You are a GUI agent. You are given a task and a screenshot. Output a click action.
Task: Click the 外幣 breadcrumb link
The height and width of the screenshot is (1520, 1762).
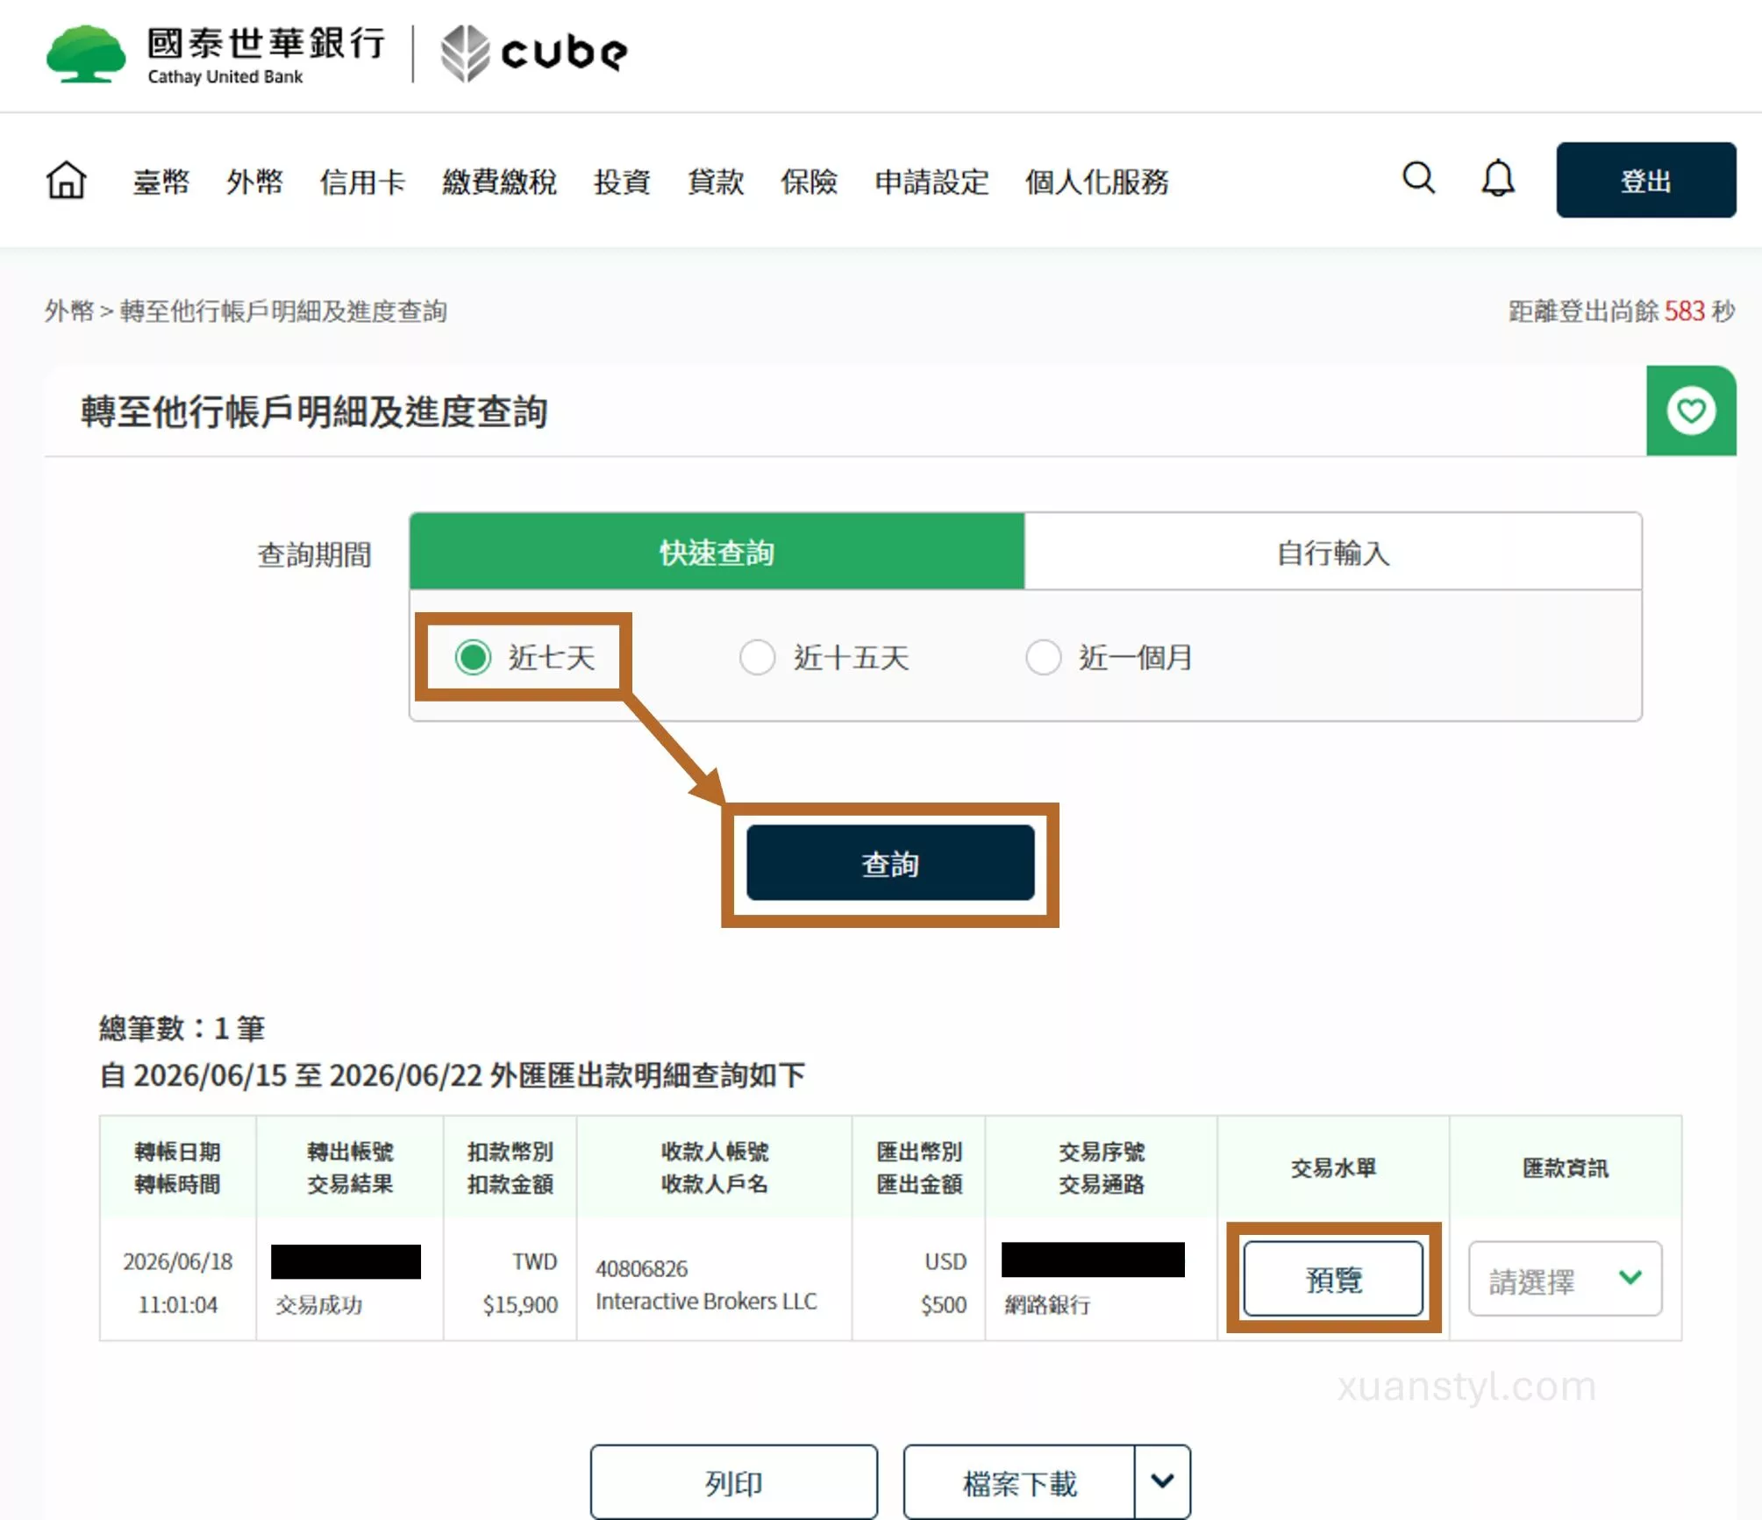(68, 310)
